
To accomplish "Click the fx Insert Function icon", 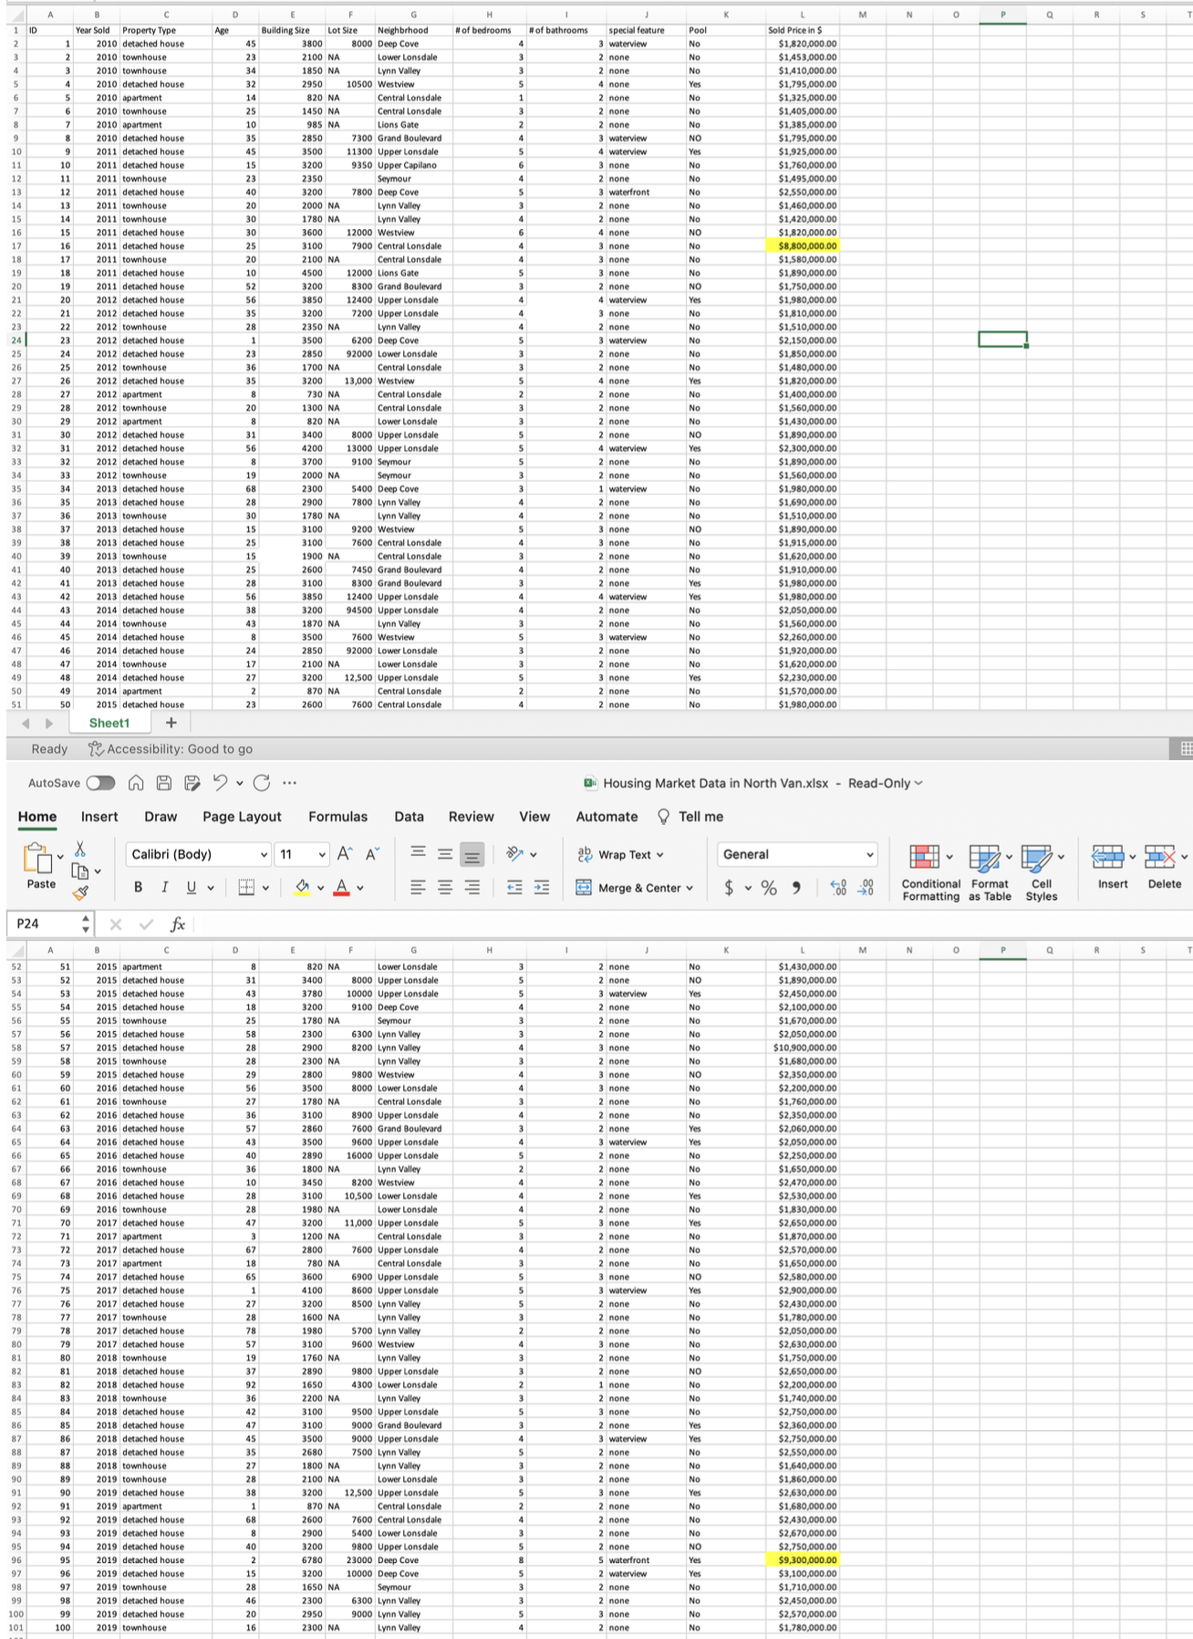I will point(178,924).
